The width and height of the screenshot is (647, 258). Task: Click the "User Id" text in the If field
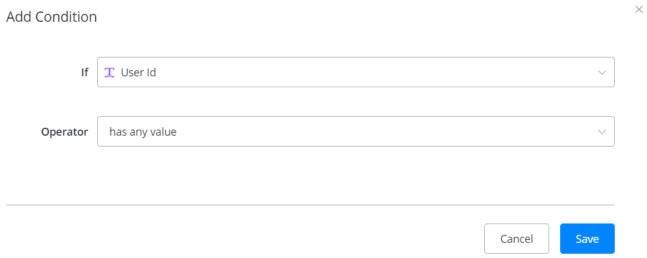[x=139, y=73]
